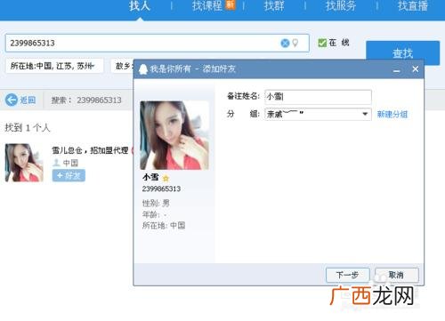The width and height of the screenshot is (445, 321).
Task: Toggle the 在线 checkbox
Action: [322, 43]
